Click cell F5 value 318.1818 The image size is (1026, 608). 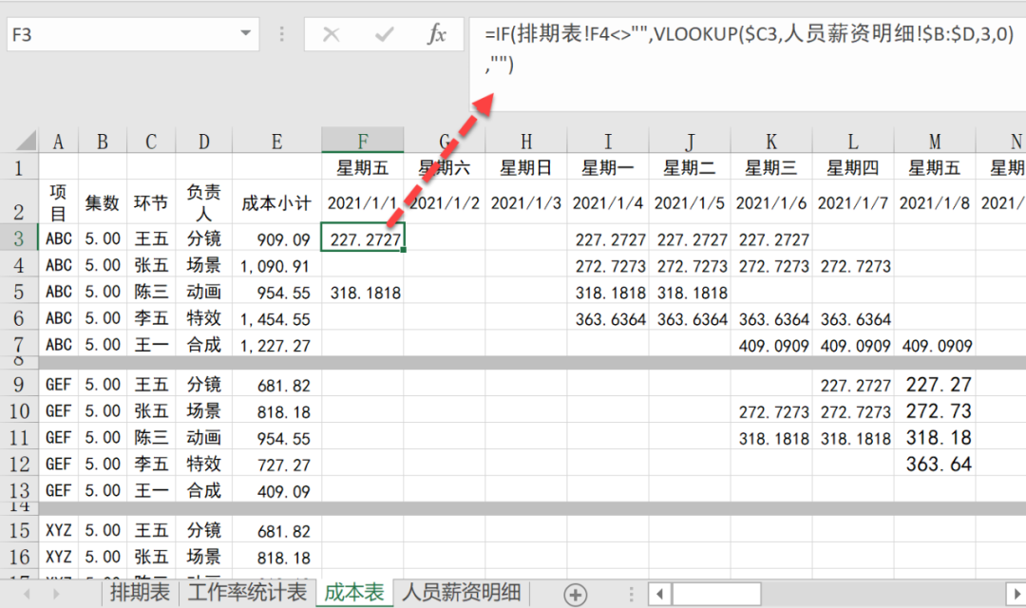point(363,292)
